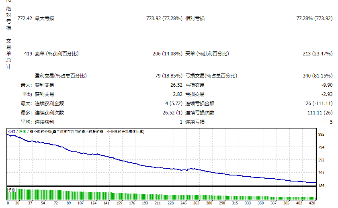Screen dimensions: 338x208
Task: Click the 794 y-axis label
Action: click(x=321, y=147)
